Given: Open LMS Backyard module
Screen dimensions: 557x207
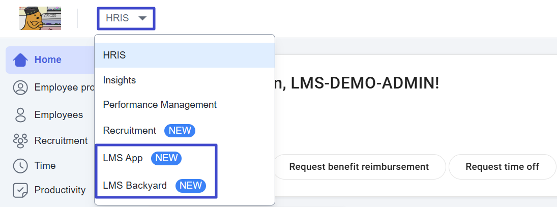Looking at the screenshot, I should point(135,186).
